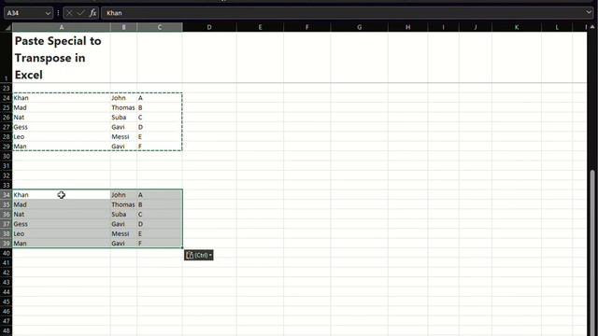Click cell C27 containing D
The image size is (598, 336).
(160, 127)
